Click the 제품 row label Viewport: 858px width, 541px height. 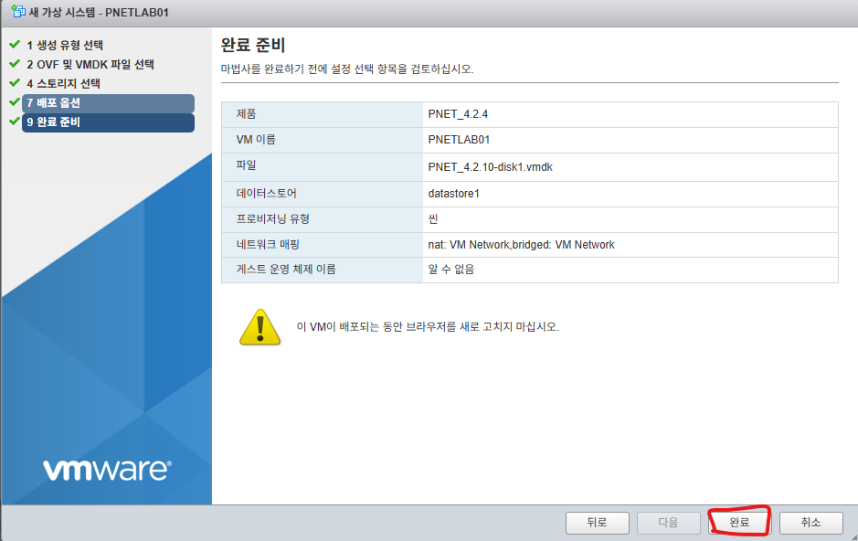pyautogui.click(x=246, y=114)
